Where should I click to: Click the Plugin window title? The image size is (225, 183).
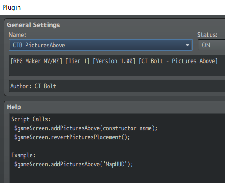[x=12, y=8]
